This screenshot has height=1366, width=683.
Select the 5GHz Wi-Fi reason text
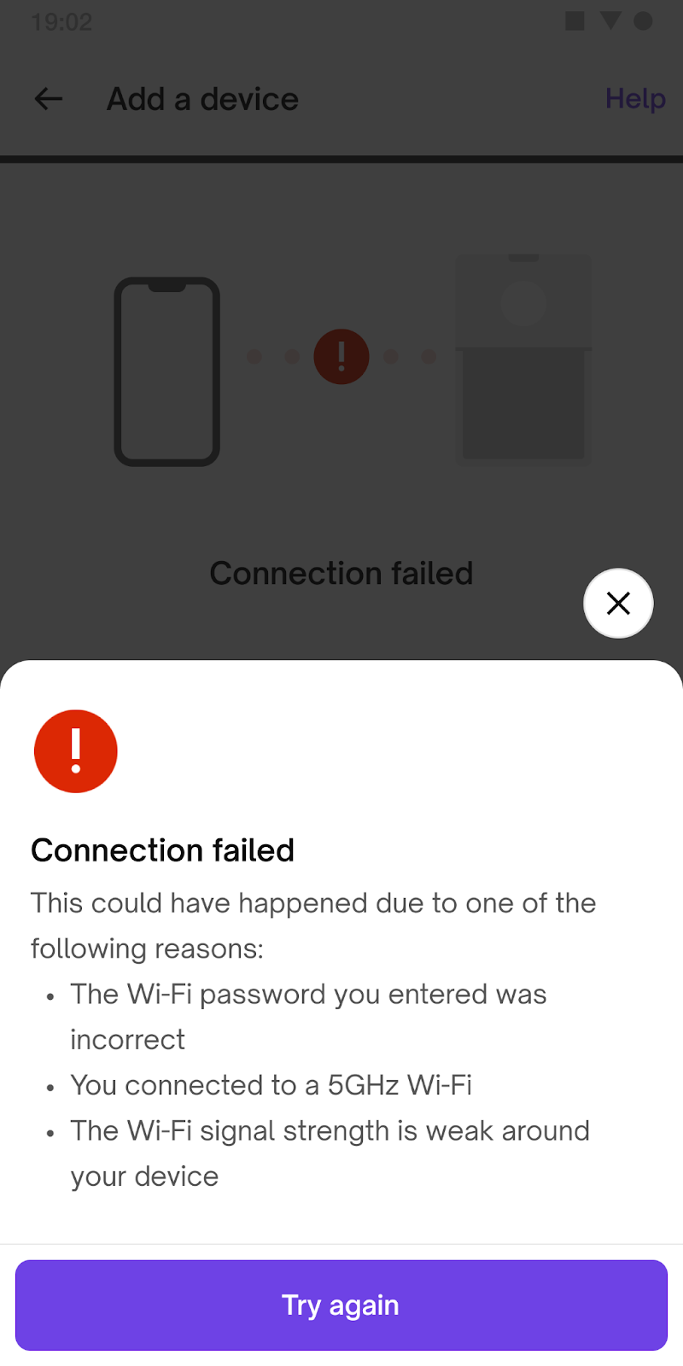pyautogui.click(x=271, y=1085)
